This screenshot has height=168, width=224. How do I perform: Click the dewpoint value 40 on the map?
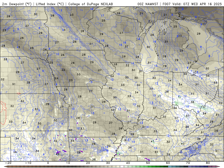(x=183, y=143)
